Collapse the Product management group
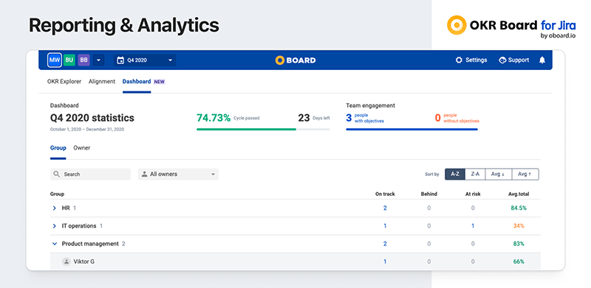 (54, 244)
